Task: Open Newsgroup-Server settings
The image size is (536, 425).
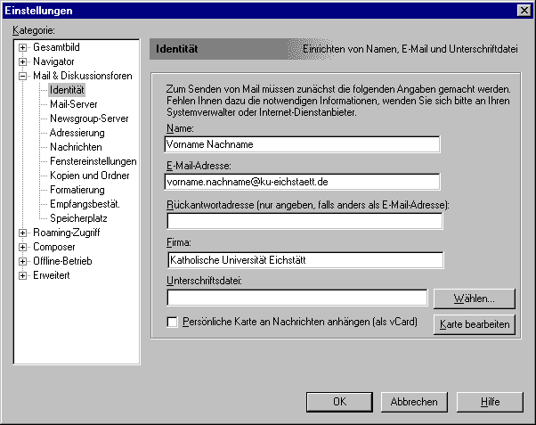Action: [x=89, y=119]
